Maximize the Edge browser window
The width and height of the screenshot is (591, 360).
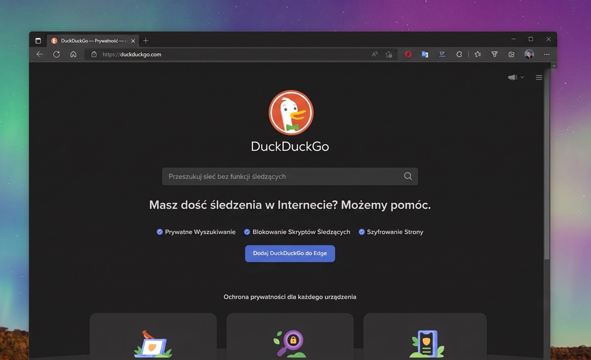click(x=531, y=39)
